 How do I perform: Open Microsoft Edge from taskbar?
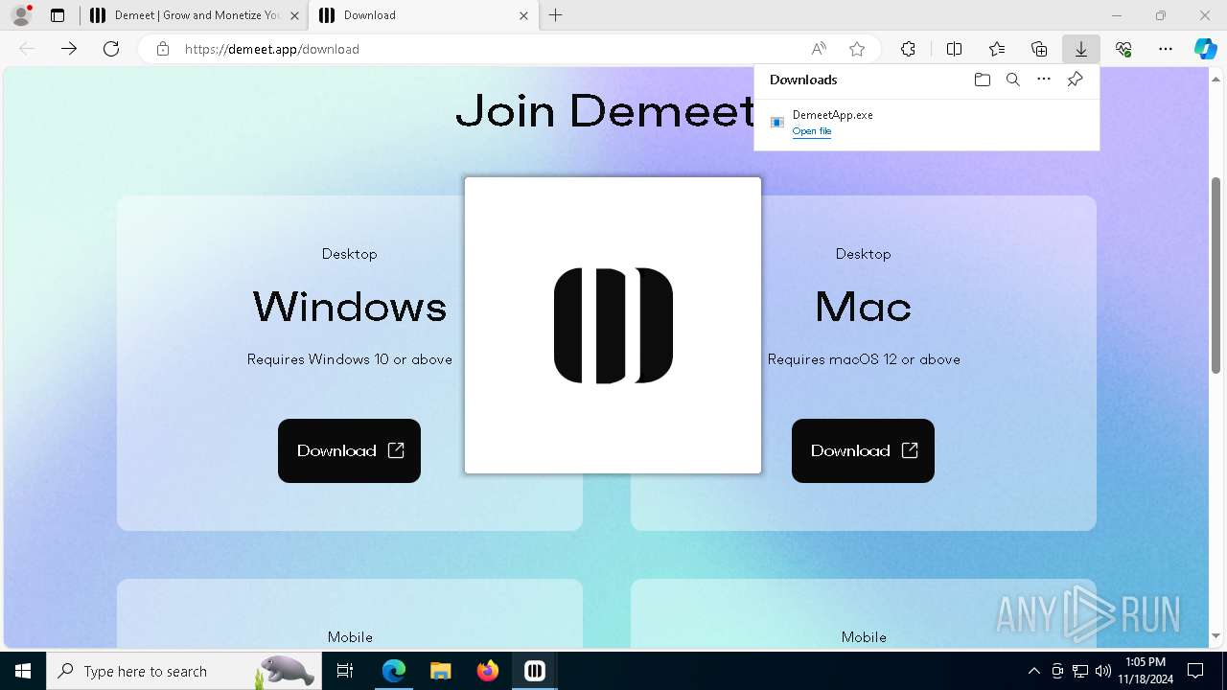(394, 671)
